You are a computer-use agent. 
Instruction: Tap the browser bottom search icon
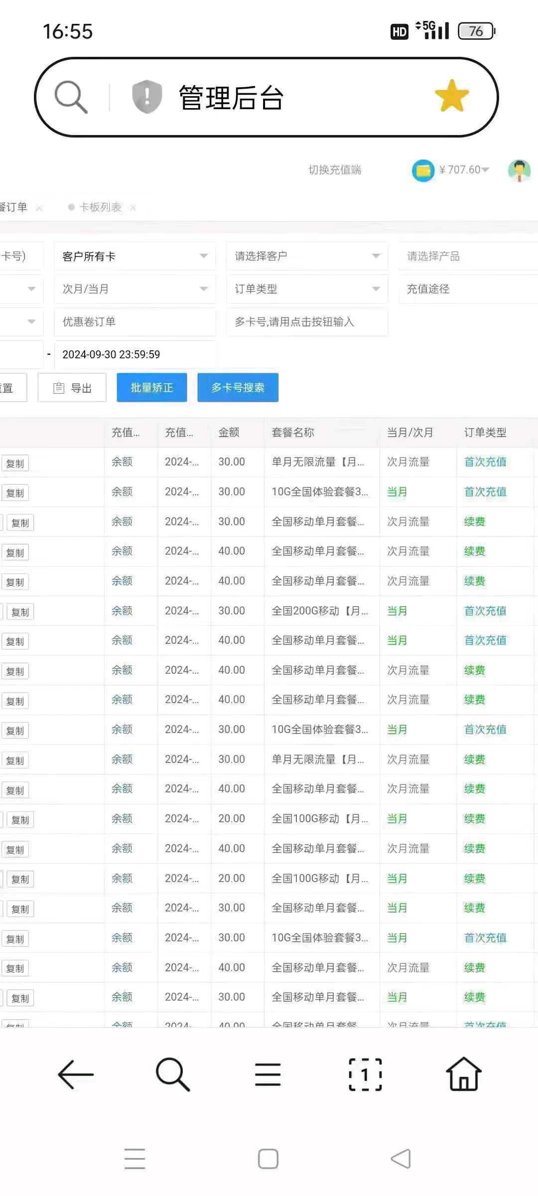(172, 1074)
